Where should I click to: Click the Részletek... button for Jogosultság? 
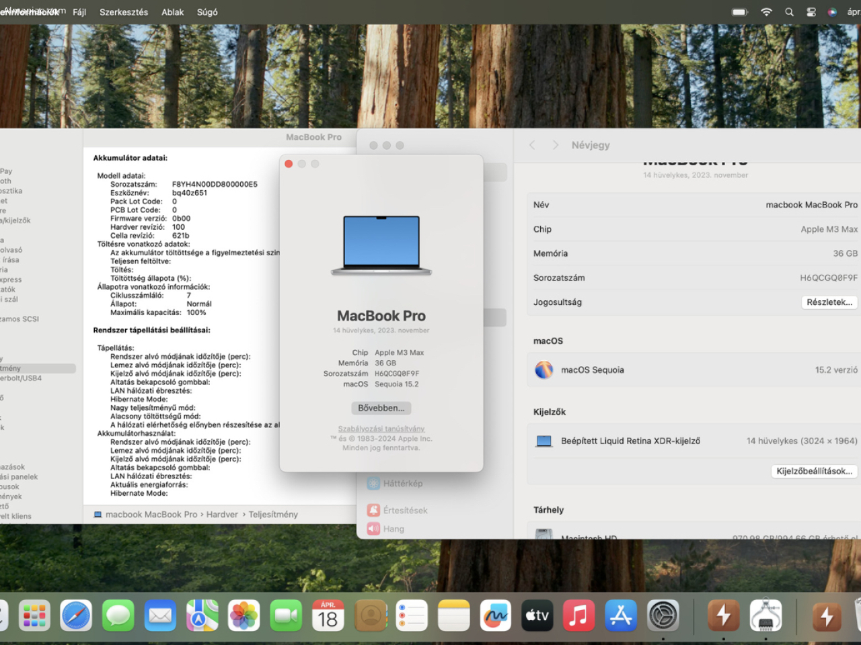829,302
